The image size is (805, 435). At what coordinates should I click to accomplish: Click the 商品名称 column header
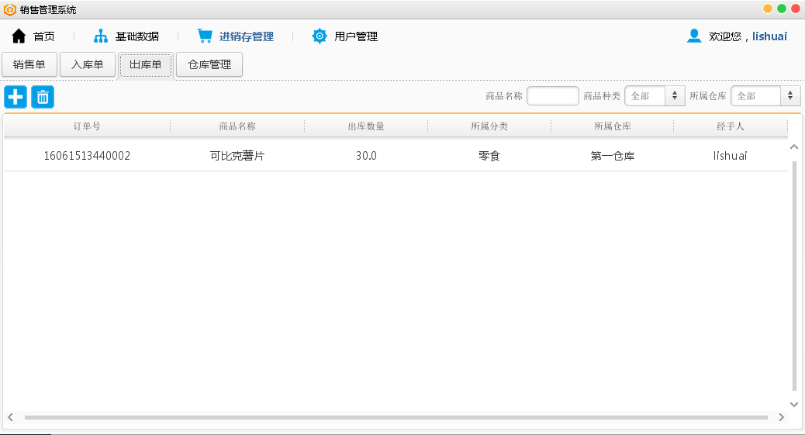click(237, 126)
